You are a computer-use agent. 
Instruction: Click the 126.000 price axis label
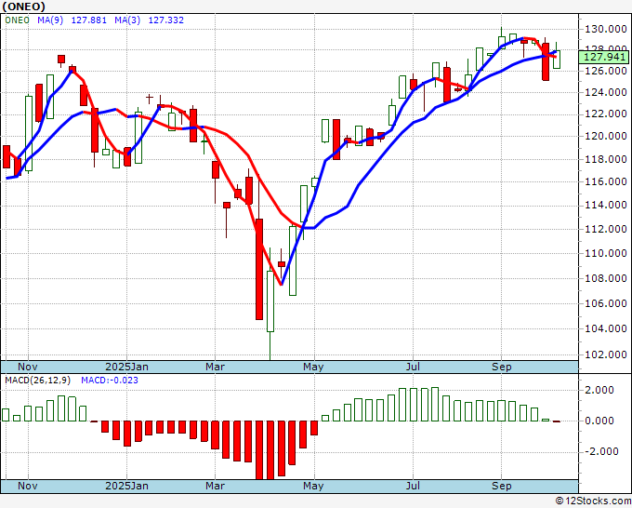606,71
